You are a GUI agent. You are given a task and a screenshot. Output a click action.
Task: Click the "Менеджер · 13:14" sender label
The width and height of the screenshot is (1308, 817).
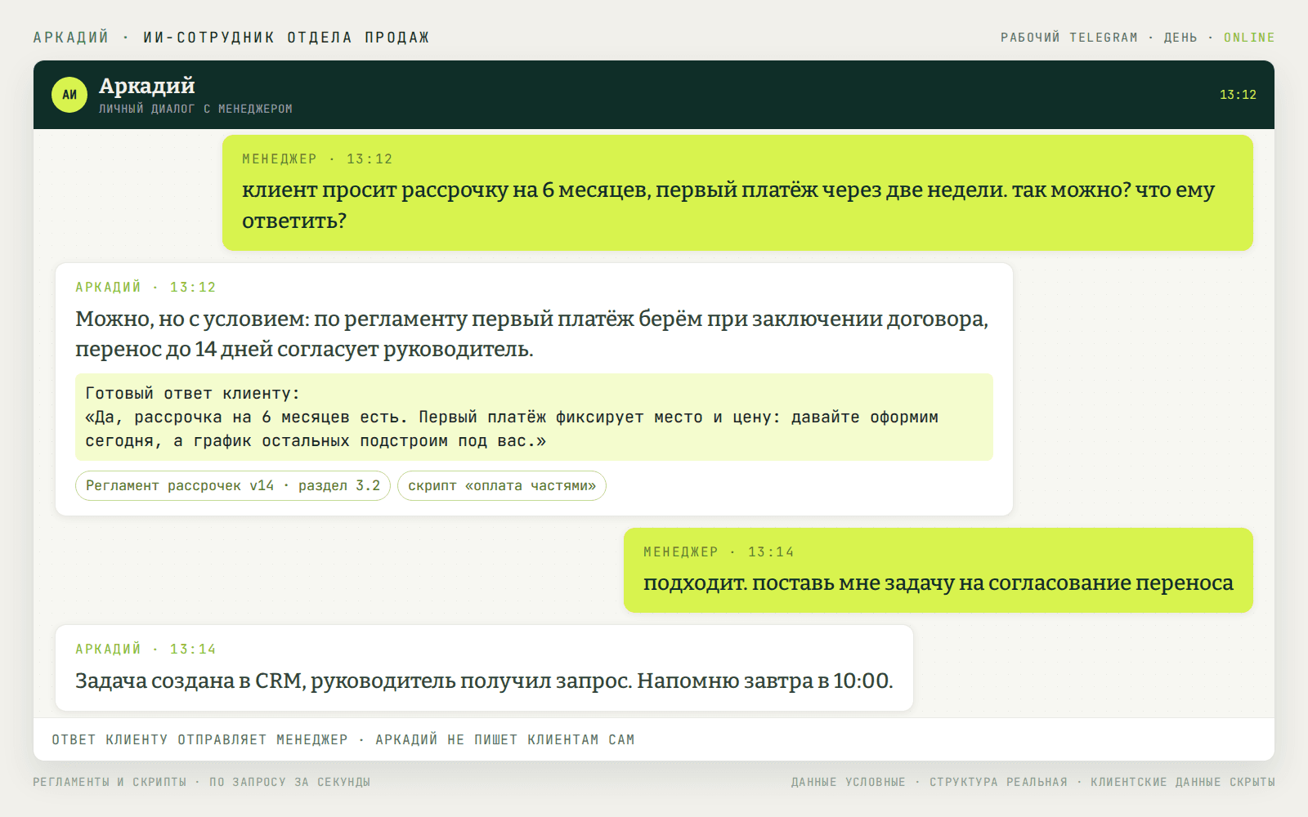pyautogui.click(x=719, y=552)
